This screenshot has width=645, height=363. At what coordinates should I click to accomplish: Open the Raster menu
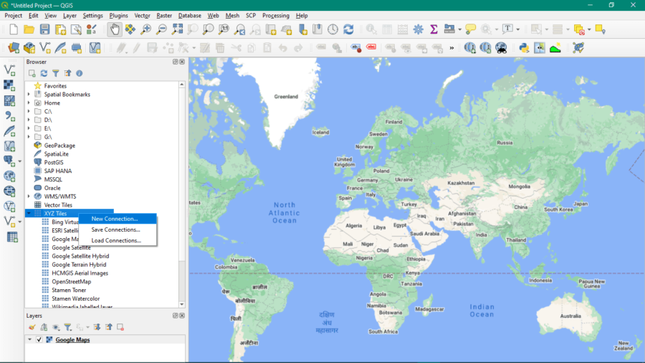[x=164, y=16]
